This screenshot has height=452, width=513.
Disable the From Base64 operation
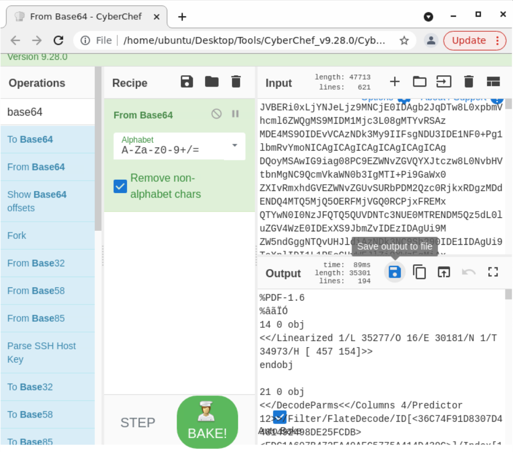[x=216, y=114]
